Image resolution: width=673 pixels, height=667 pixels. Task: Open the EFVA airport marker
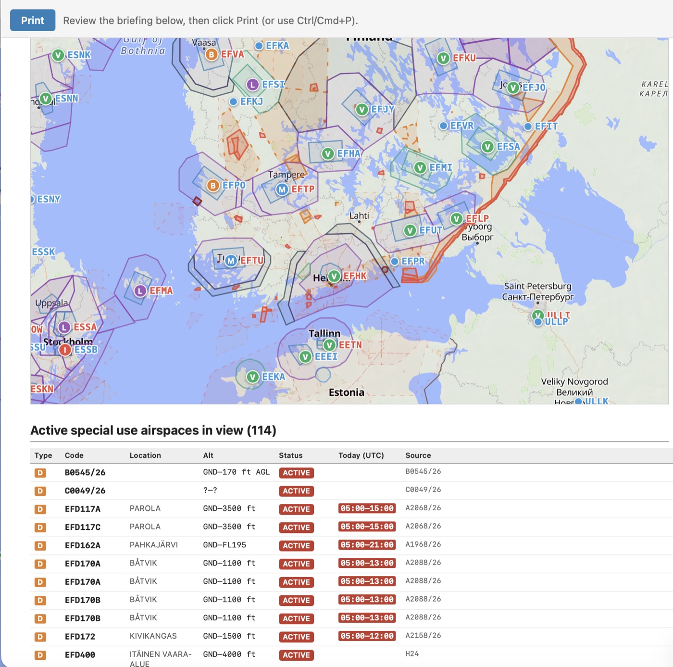click(212, 54)
